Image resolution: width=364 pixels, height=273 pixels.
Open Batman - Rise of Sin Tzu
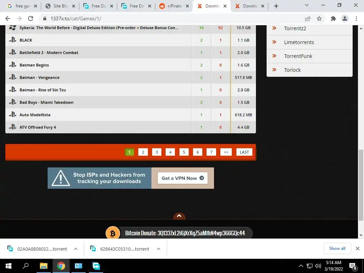coord(43,90)
